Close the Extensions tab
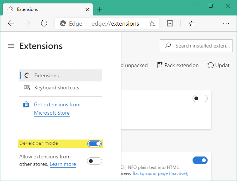 [87, 10]
